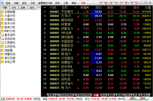Screen dimensions: 153x101
Task: Sort by the 涨幅% column header
Action: pyautogui.click(x=84, y=7)
